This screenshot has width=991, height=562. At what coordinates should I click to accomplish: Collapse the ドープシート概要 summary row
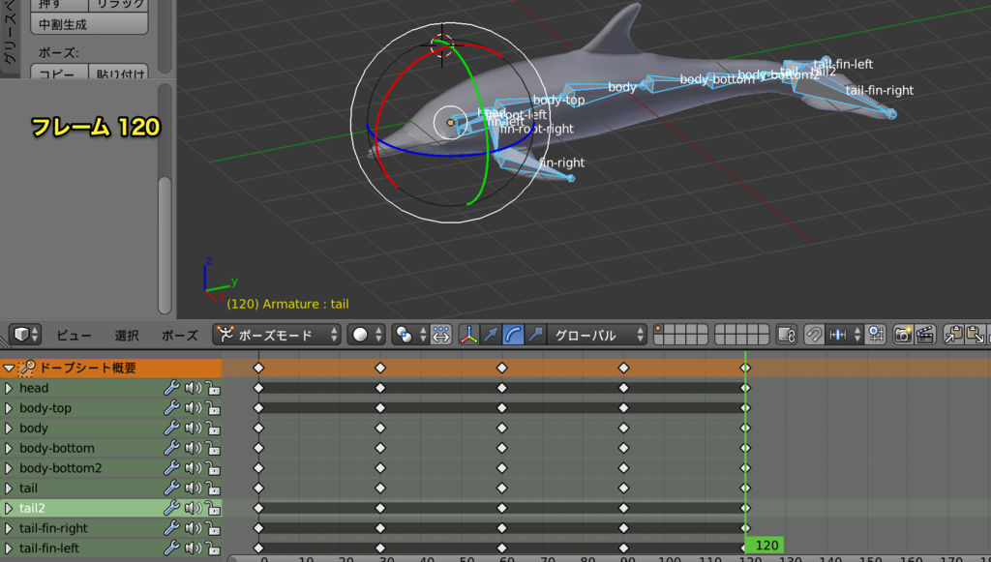[x=9, y=368]
